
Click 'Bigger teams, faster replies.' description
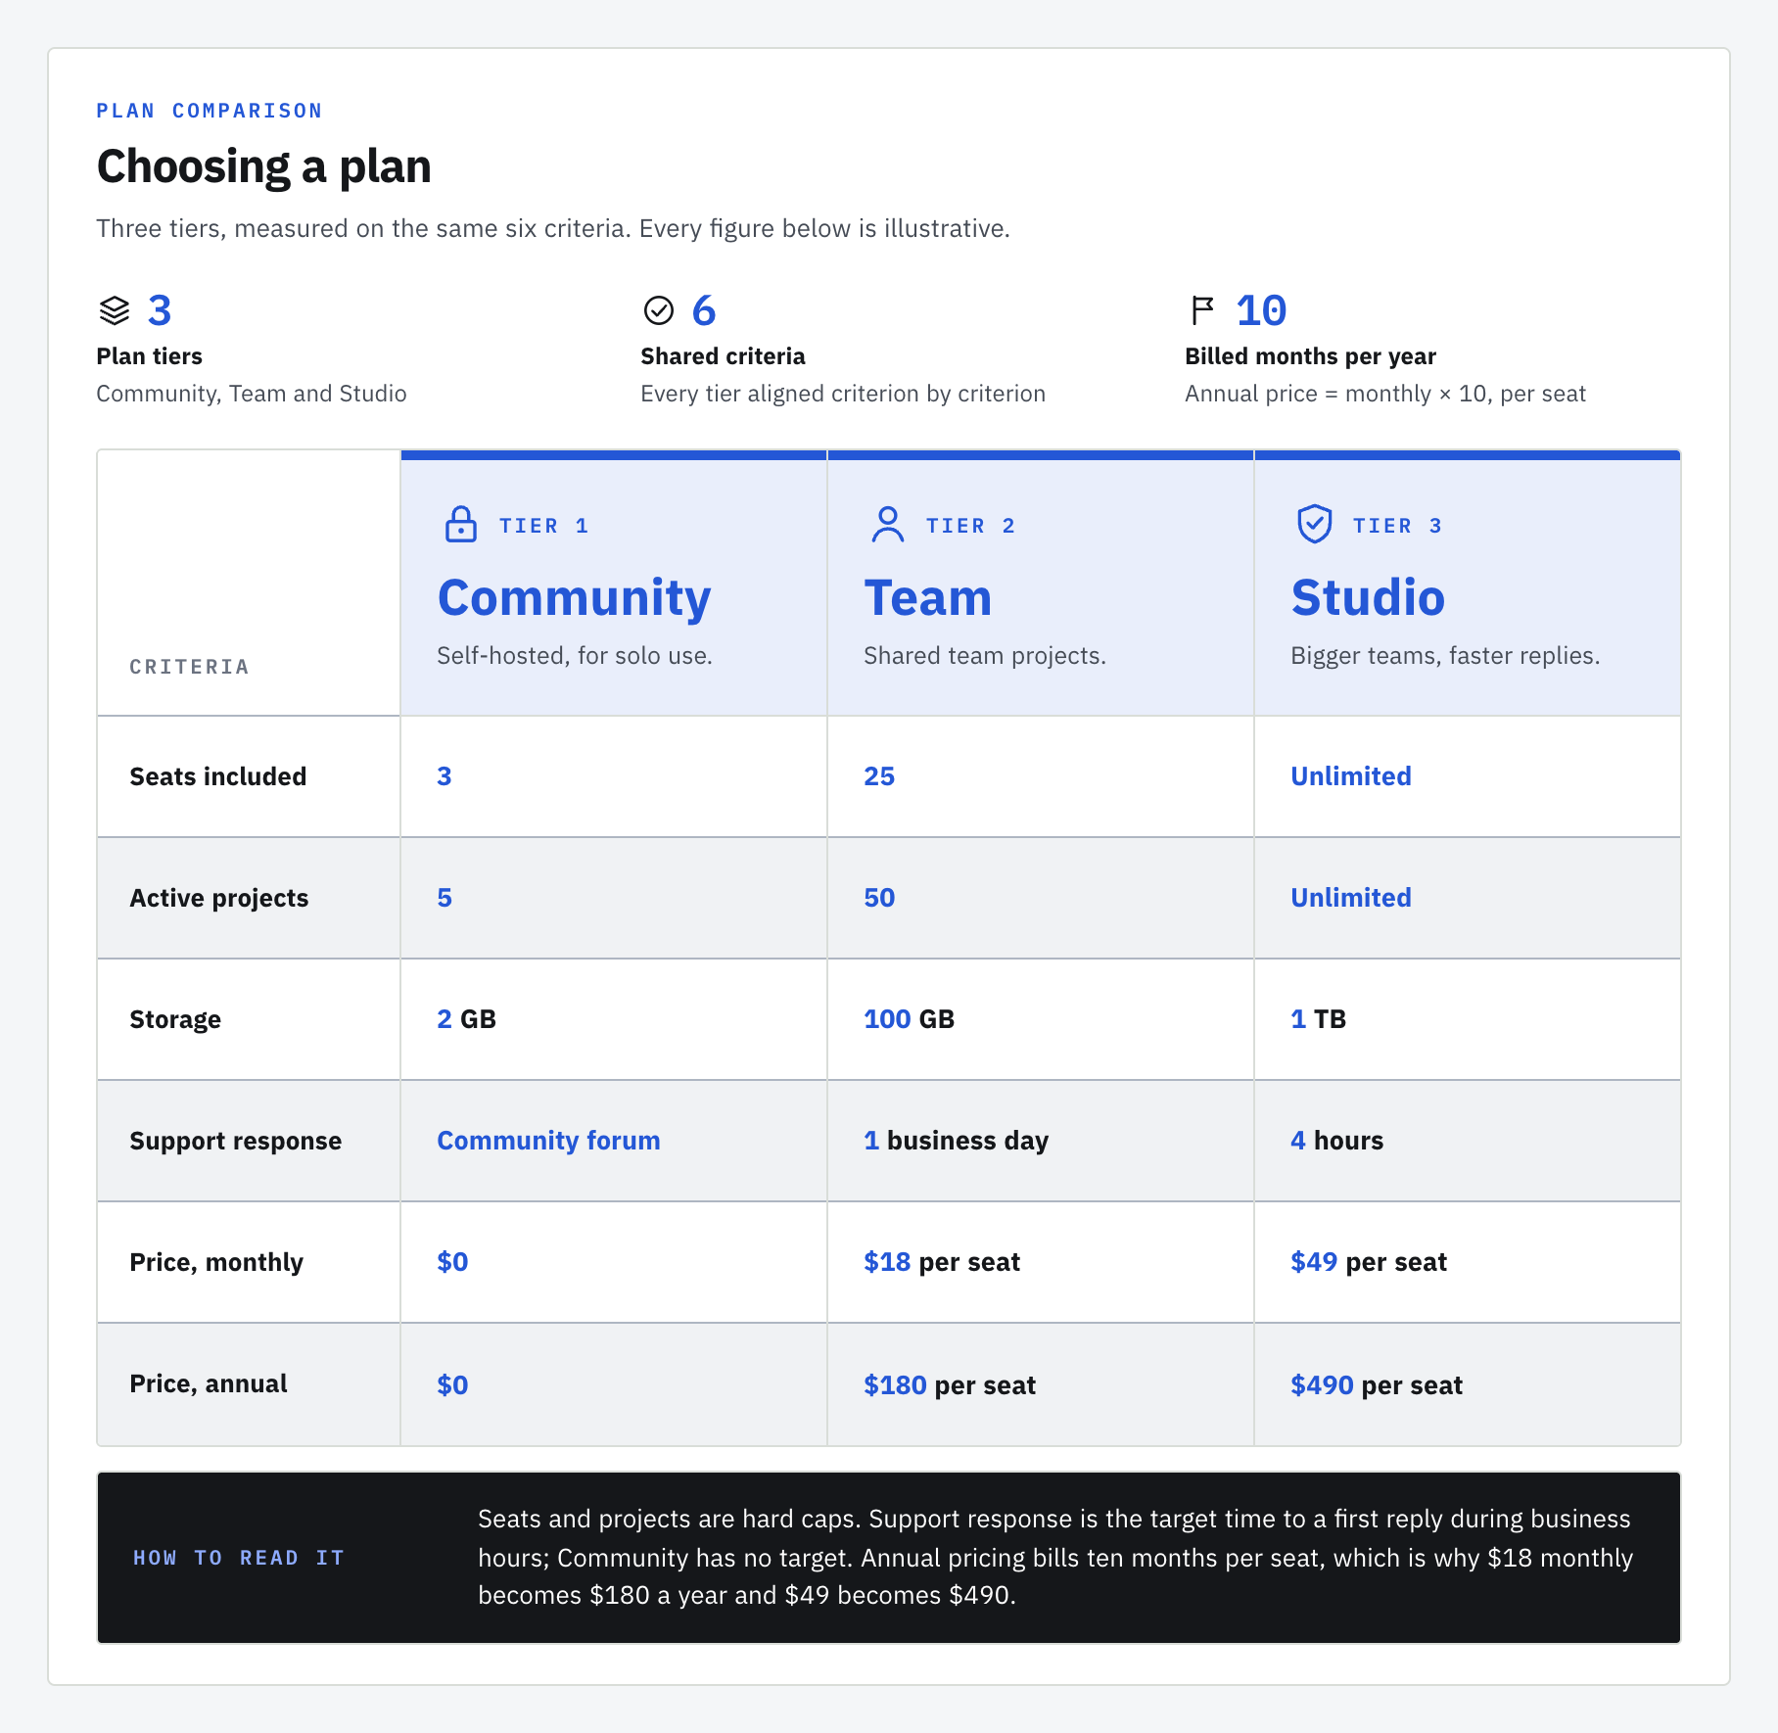(x=1445, y=656)
